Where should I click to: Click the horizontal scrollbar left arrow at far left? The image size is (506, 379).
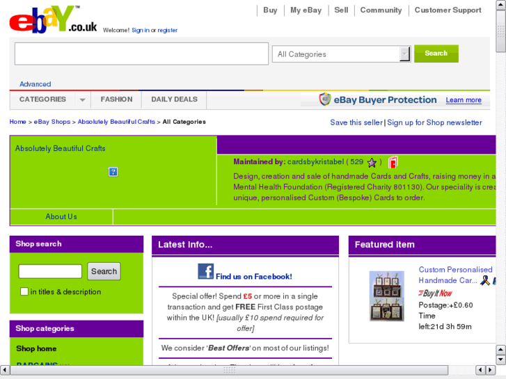pos(4,370)
